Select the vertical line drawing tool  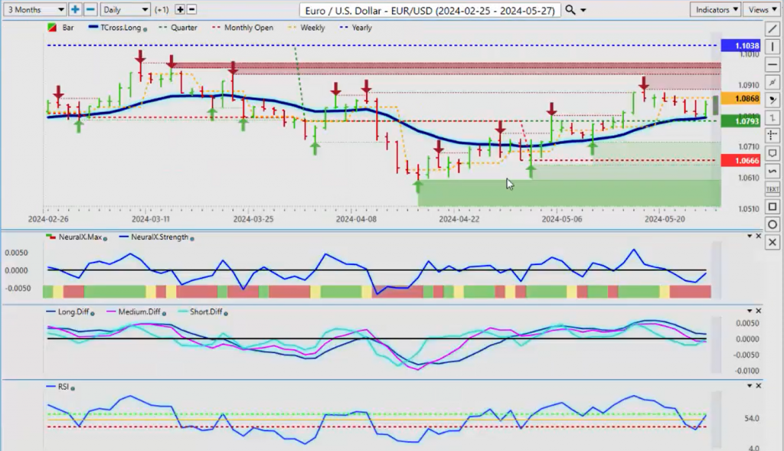tap(773, 47)
